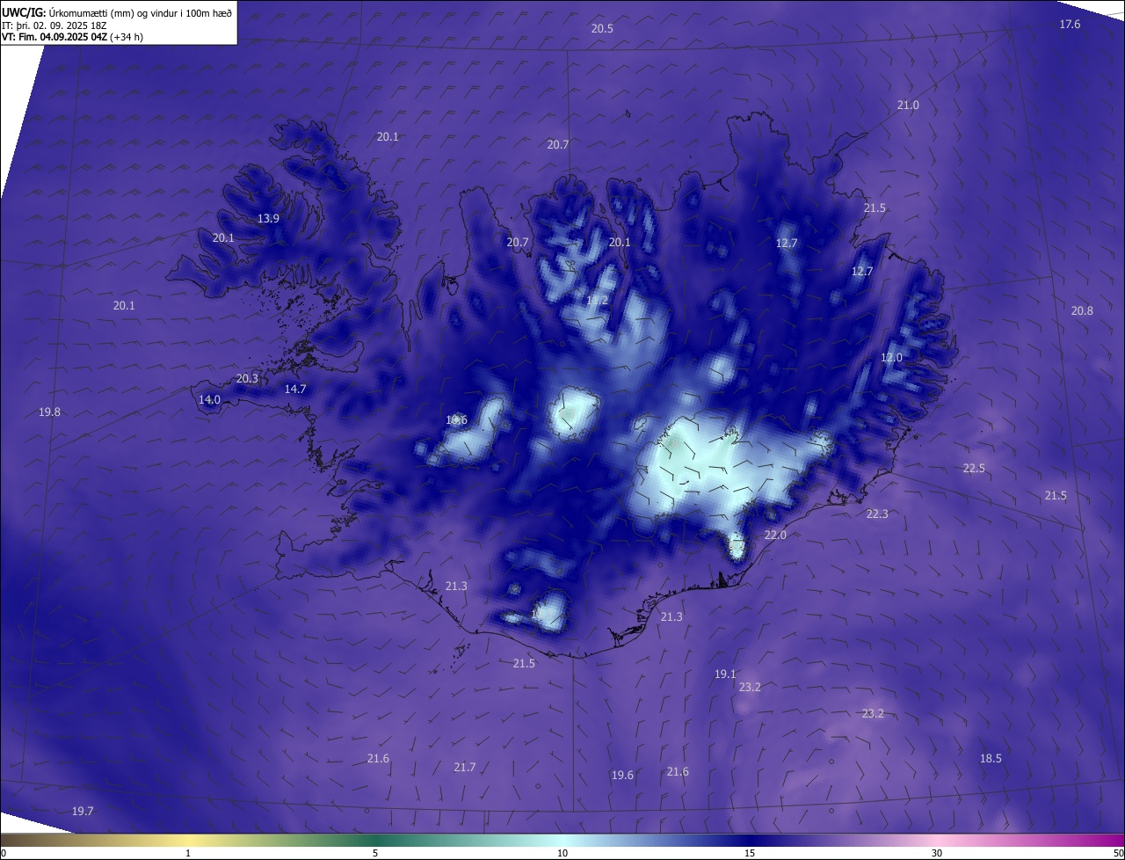Click the 19.1 value label
The width and height of the screenshot is (1125, 860).
(725, 674)
